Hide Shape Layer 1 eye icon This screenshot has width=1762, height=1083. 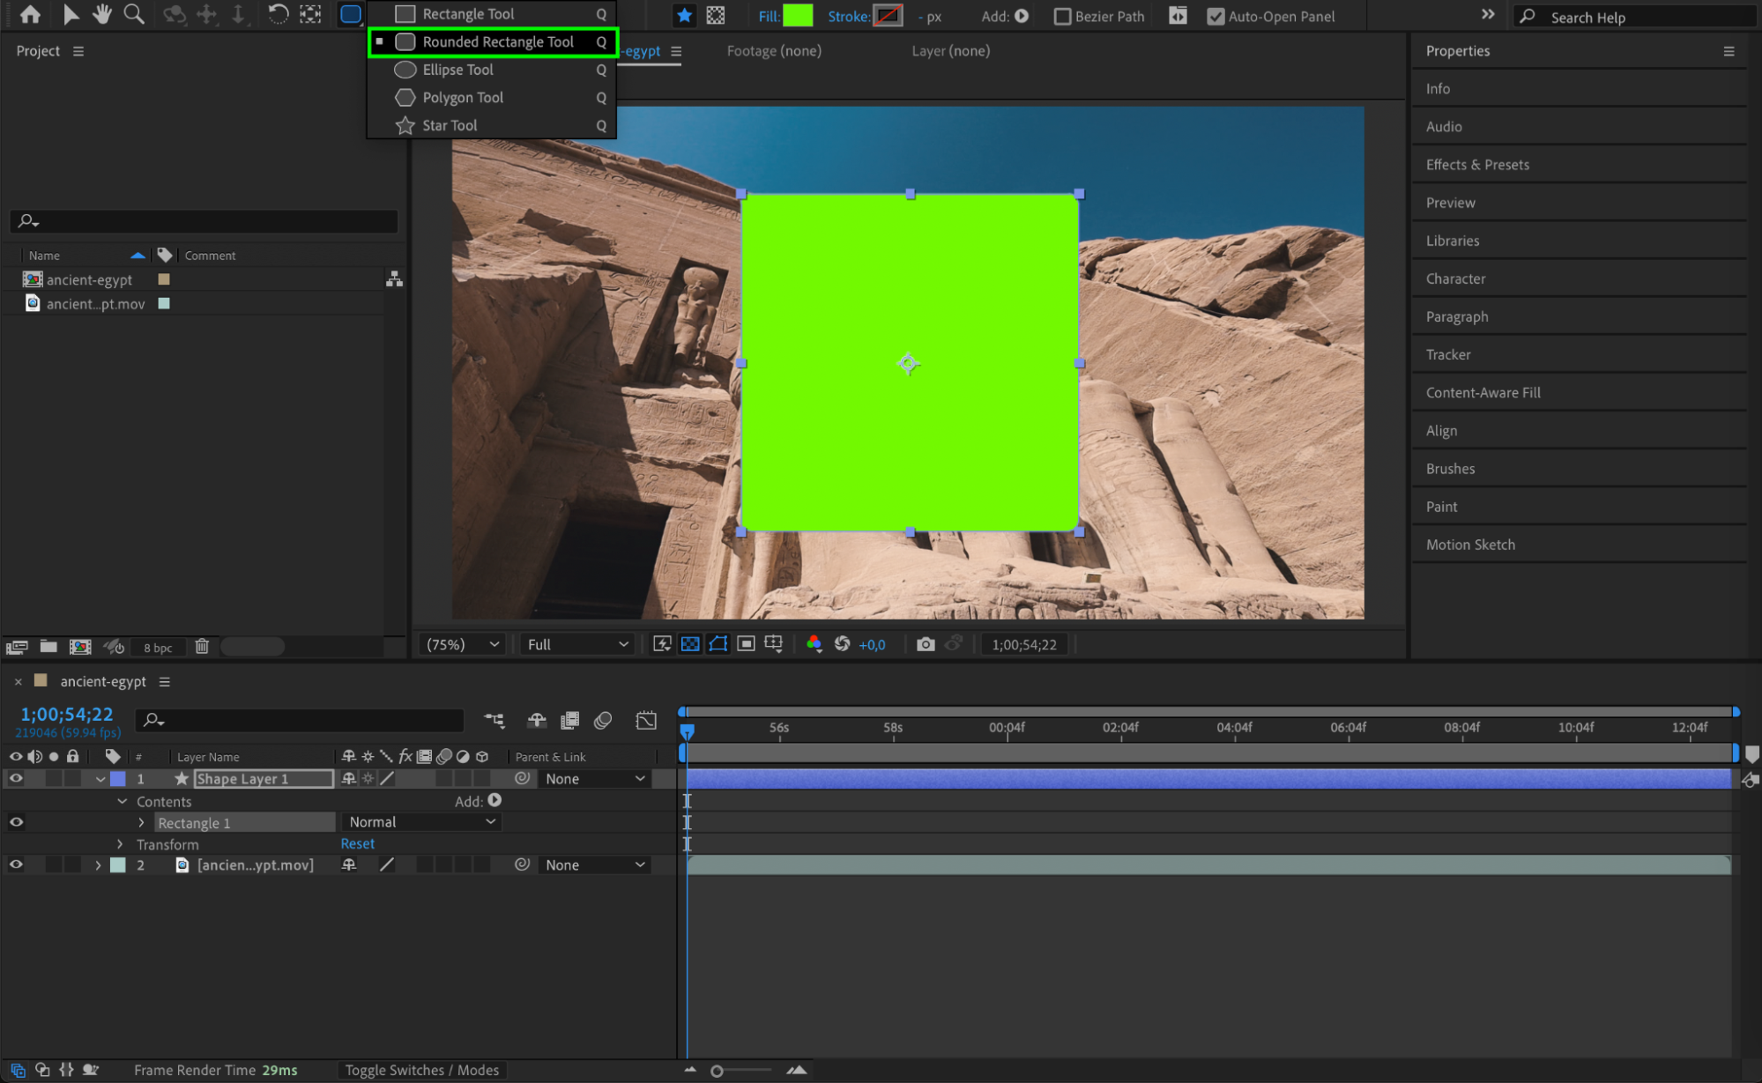[x=16, y=778]
